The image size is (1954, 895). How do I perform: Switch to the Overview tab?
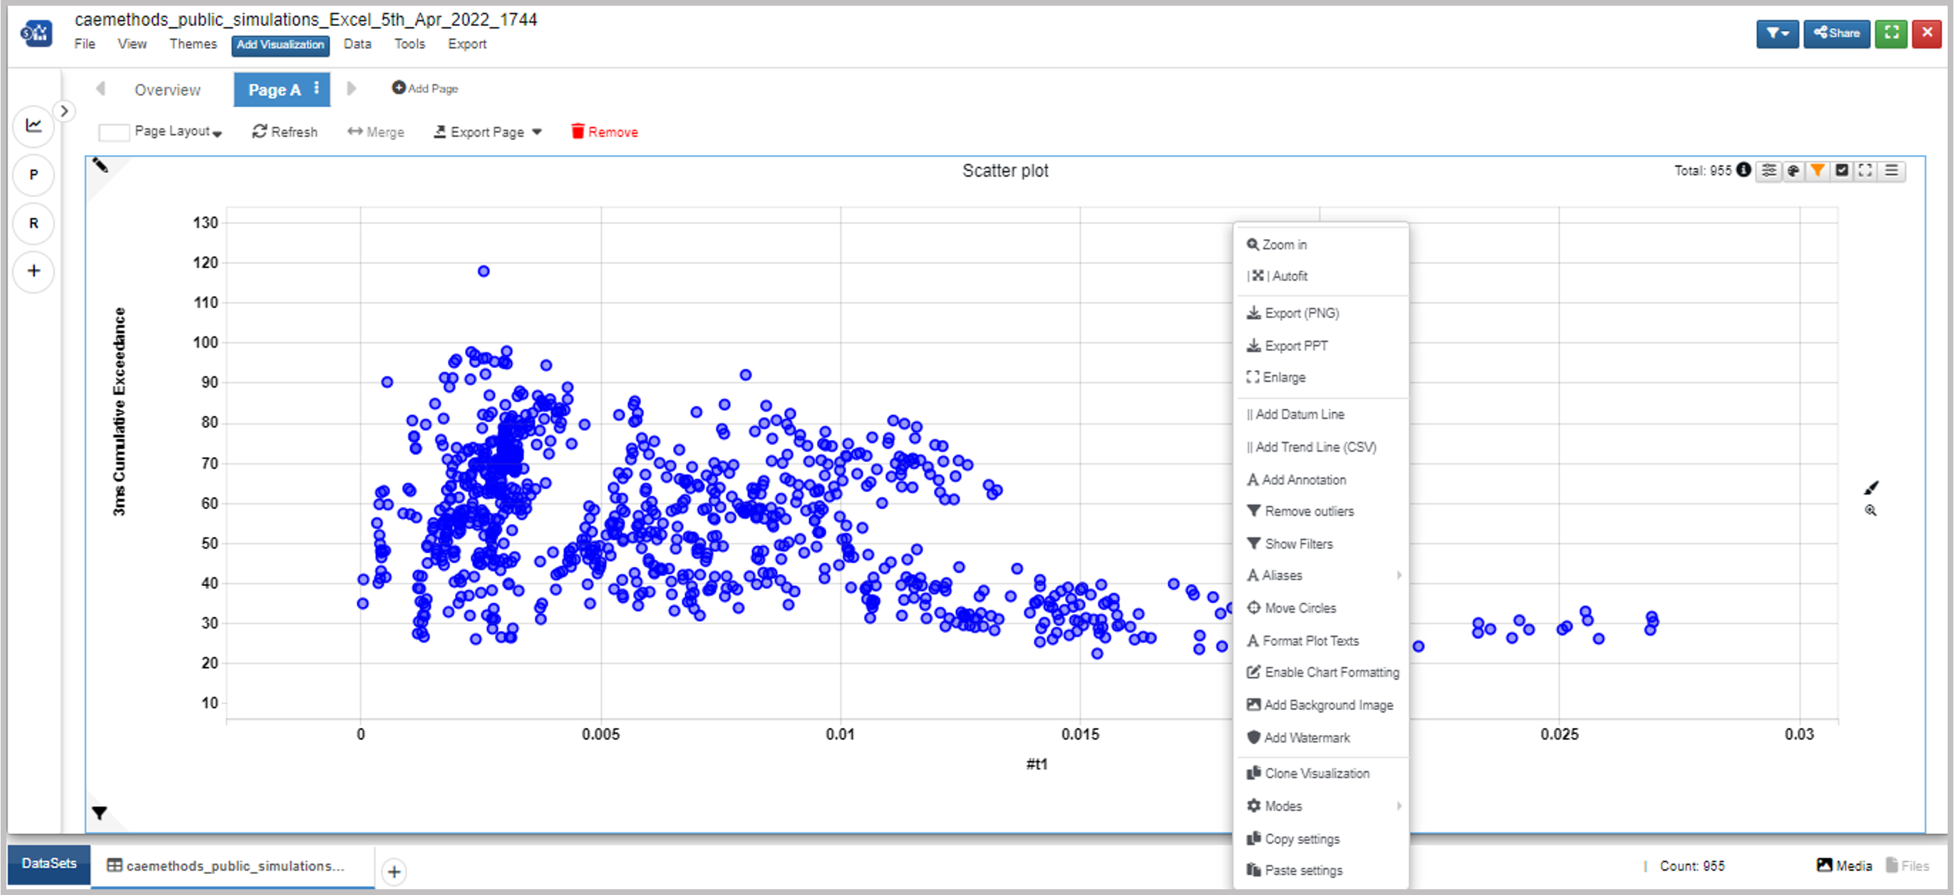[168, 90]
